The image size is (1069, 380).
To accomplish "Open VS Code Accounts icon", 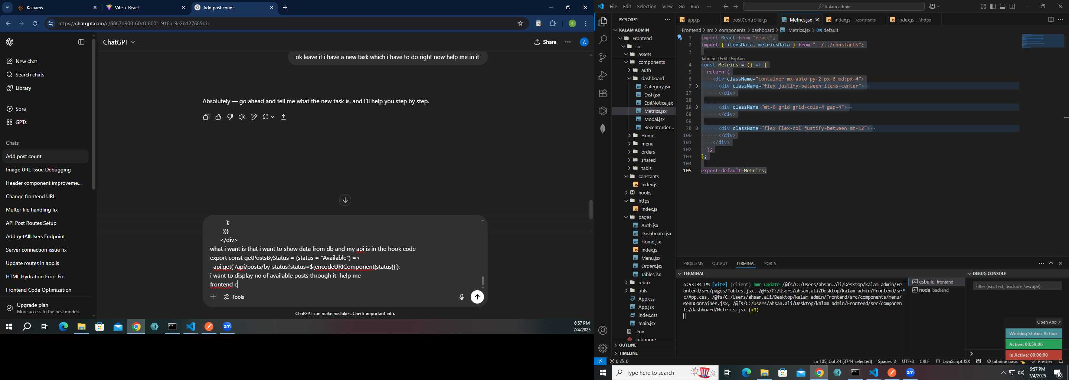I will (x=602, y=331).
